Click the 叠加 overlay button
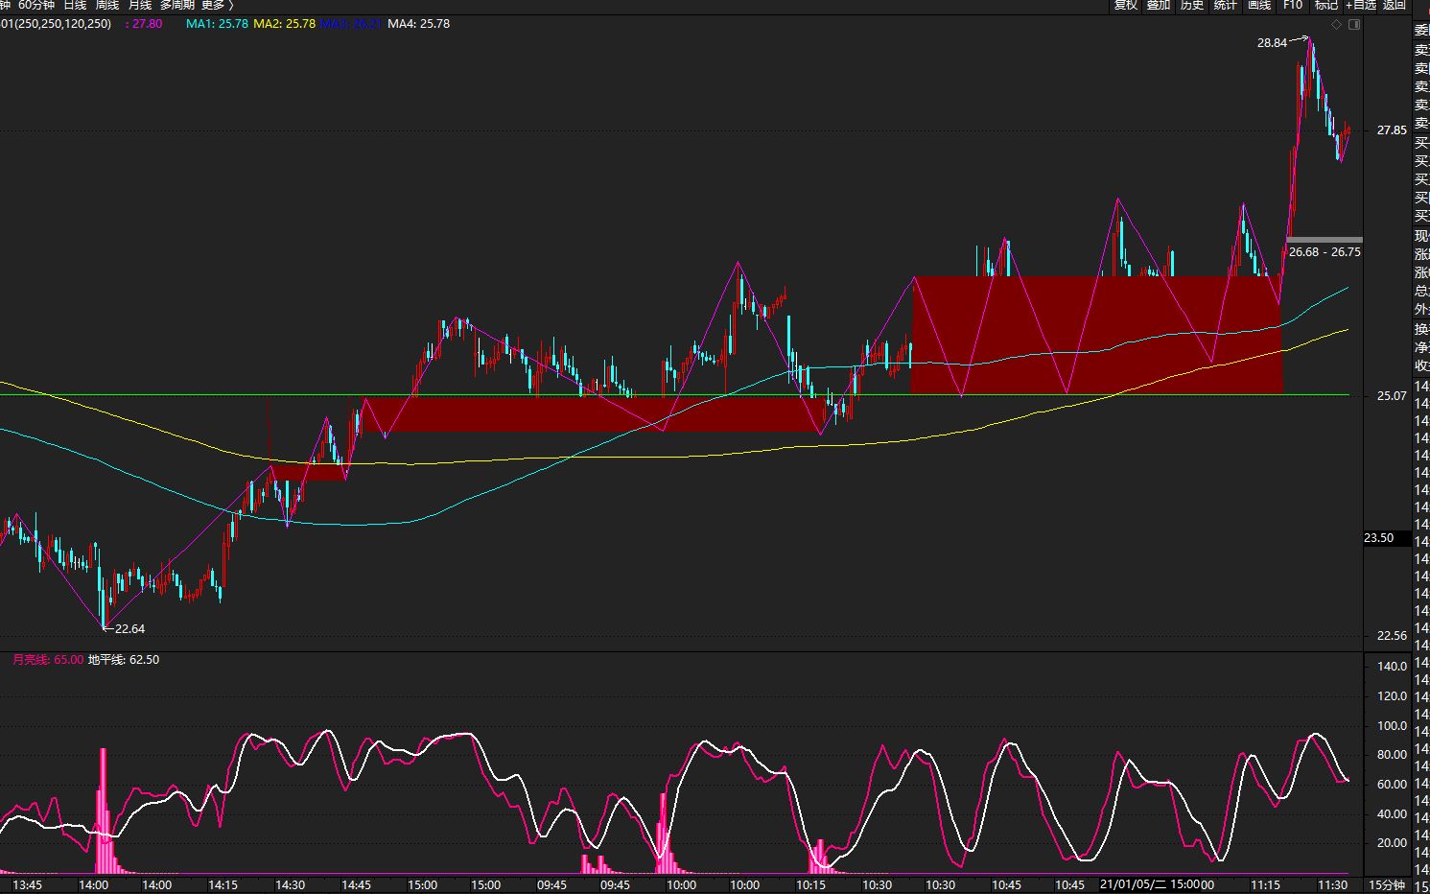Viewport: 1430px width, 894px height. 1159,5
